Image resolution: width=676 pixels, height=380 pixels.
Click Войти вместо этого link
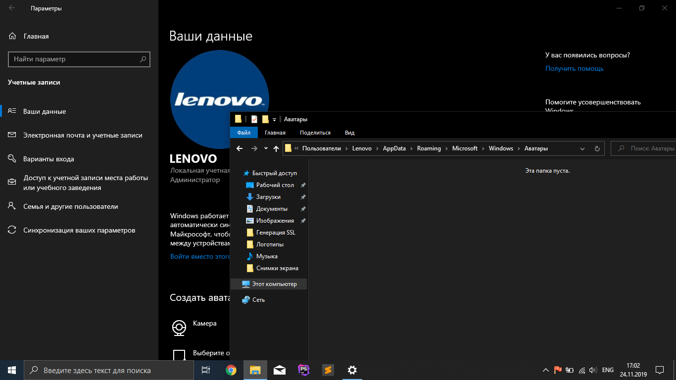(200, 256)
